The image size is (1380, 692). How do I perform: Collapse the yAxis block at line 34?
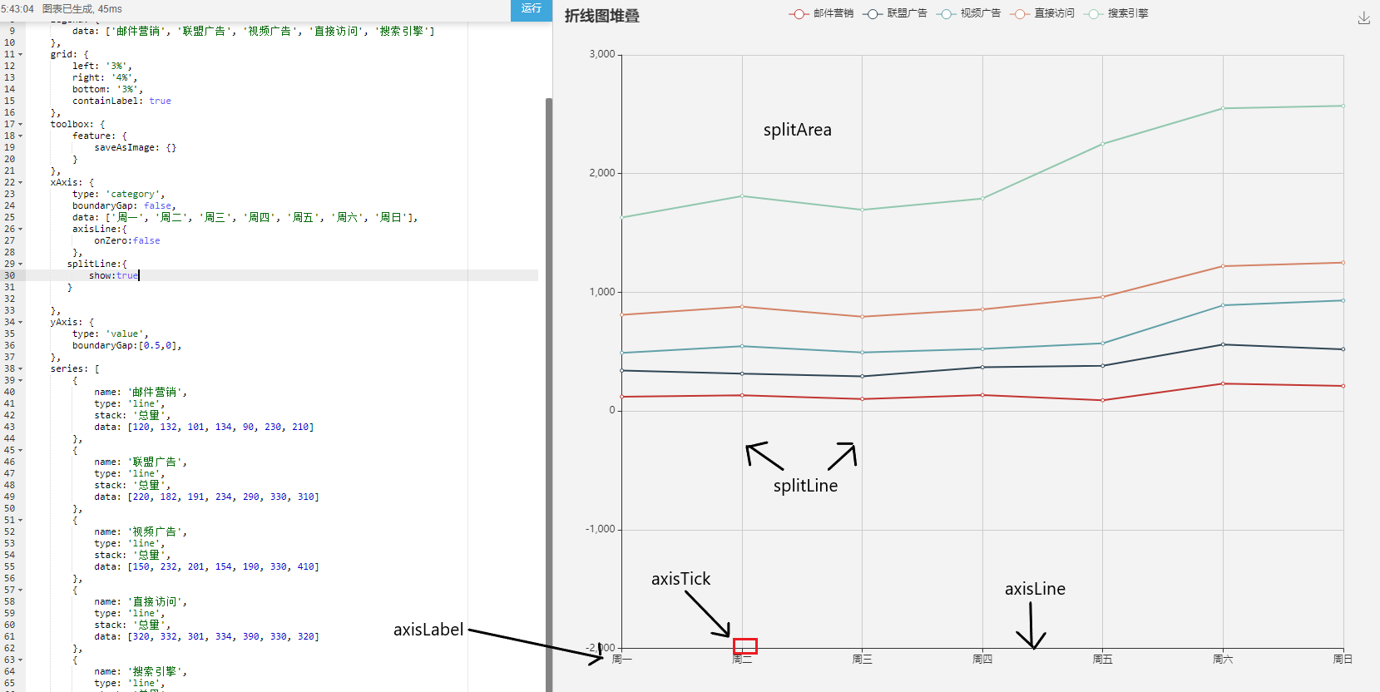[x=21, y=322]
